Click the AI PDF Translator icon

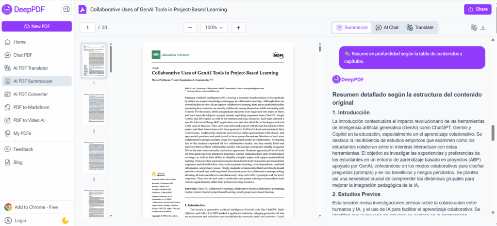coord(8,68)
